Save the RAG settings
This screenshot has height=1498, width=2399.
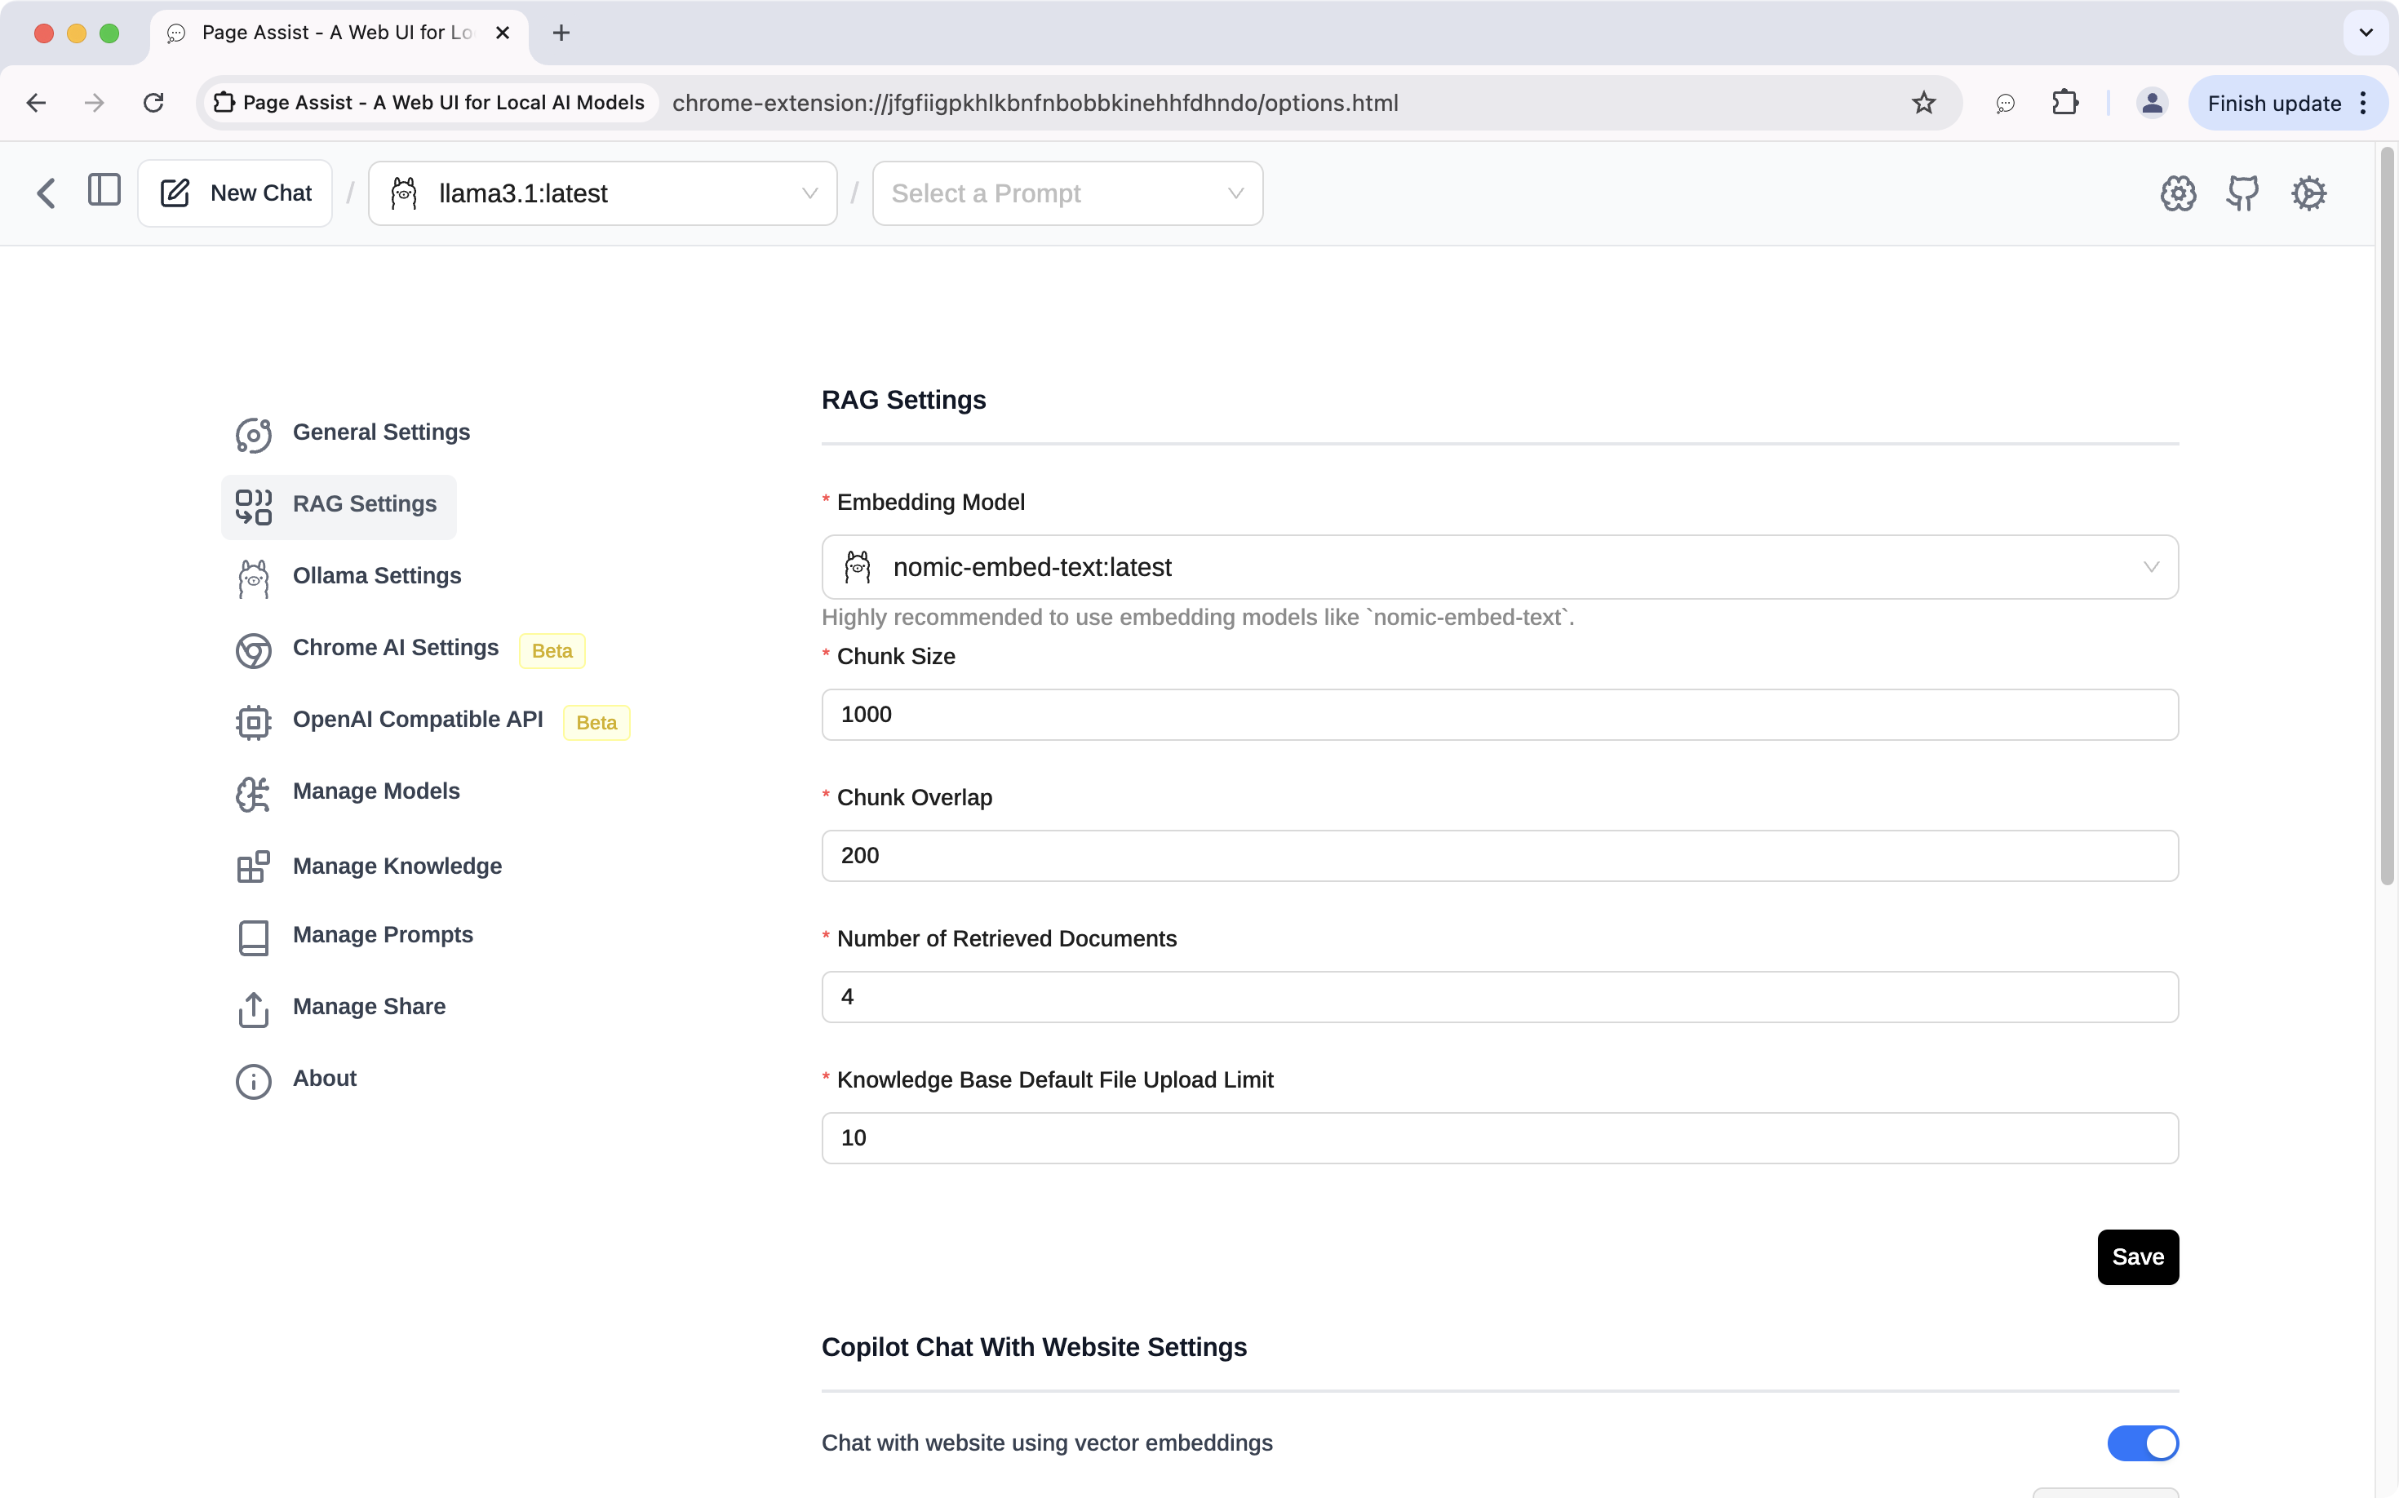tap(2137, 1256)
